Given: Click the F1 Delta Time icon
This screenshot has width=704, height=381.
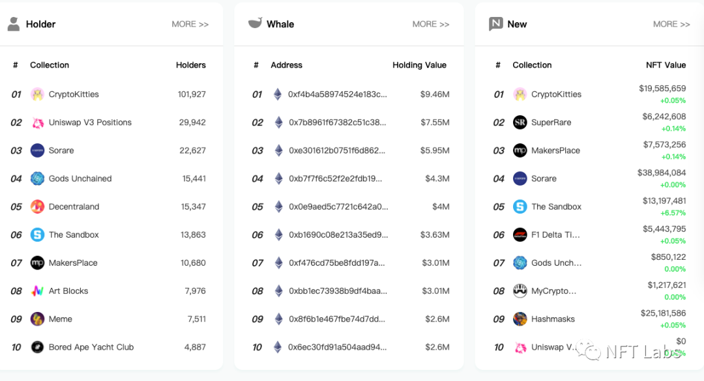Looking at the screenshot, I should point(520,234).
